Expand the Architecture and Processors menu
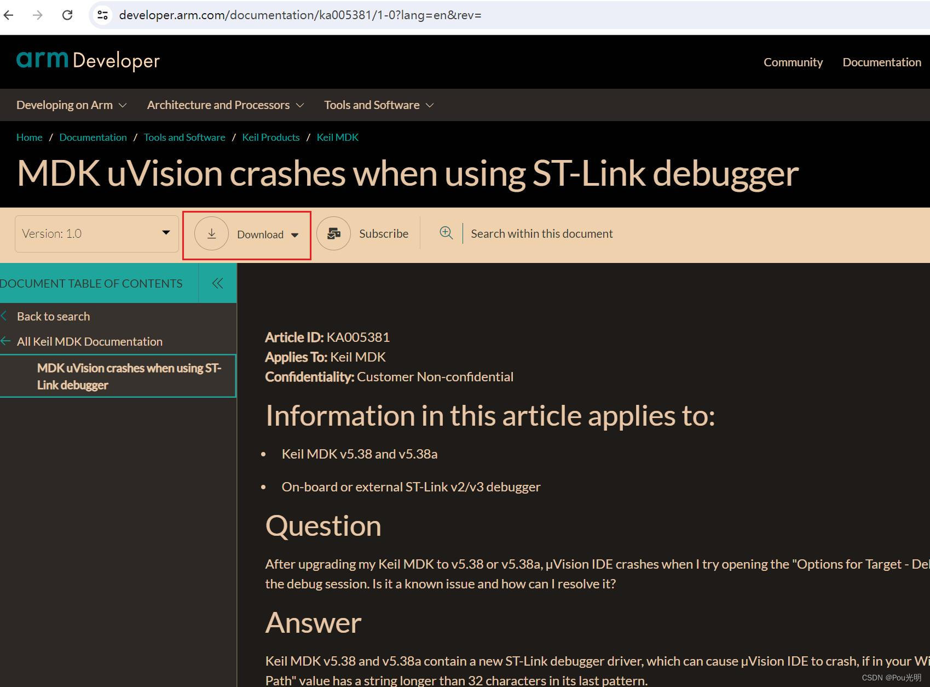Screen dimensions: 930x687 click(225, 105)
